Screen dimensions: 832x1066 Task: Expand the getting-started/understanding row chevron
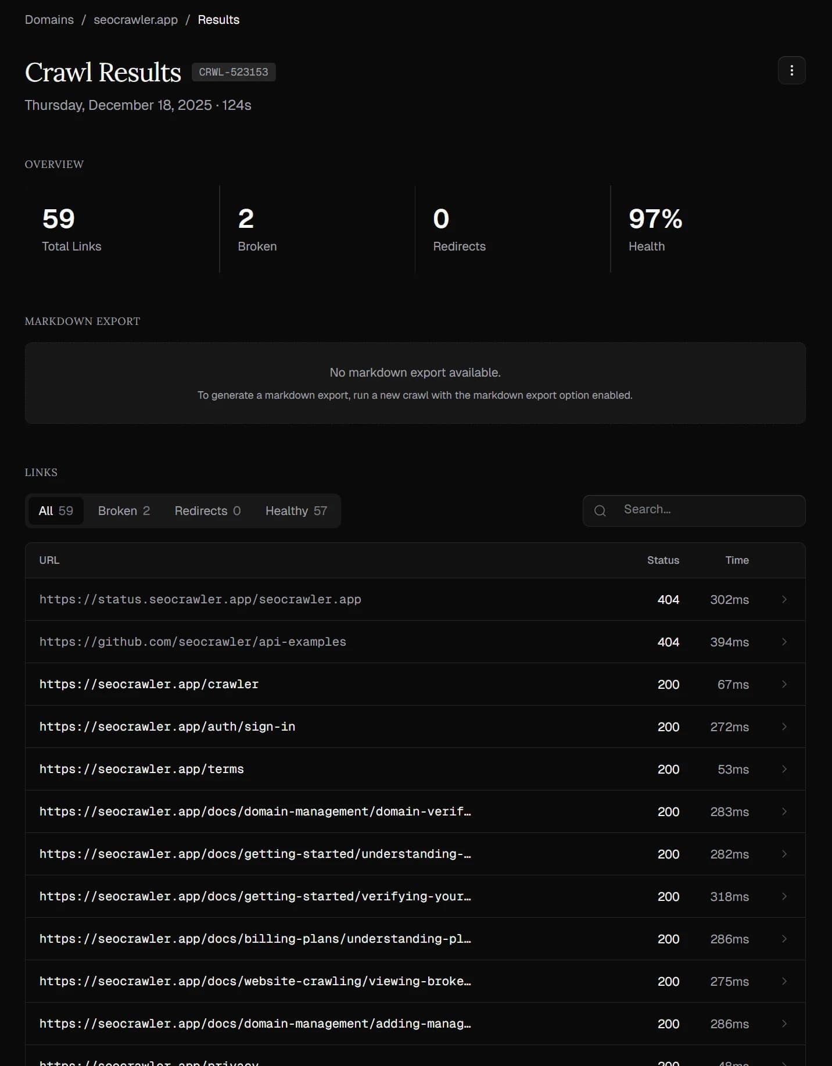click(x=784, y=854)
